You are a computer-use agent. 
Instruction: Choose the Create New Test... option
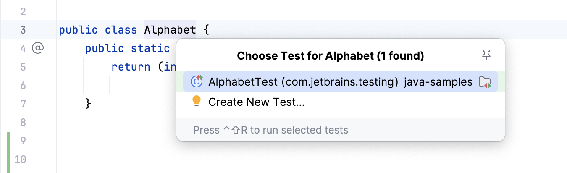tap(256, 102)
